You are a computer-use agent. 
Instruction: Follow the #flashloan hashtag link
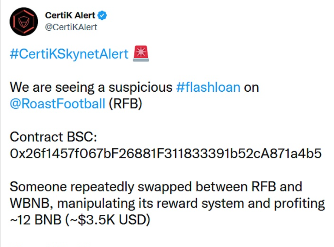click(208, 87)
